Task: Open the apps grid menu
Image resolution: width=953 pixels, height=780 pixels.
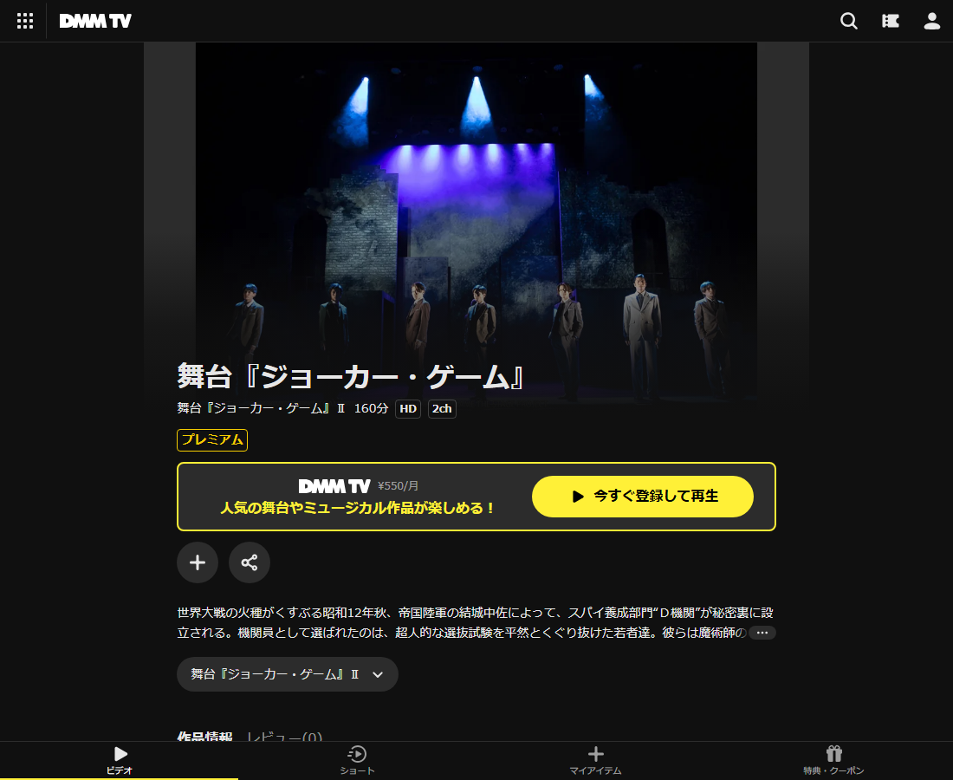Action: point(25,21)
